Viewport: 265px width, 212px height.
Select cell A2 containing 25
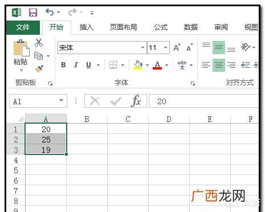tap(46, 140)
